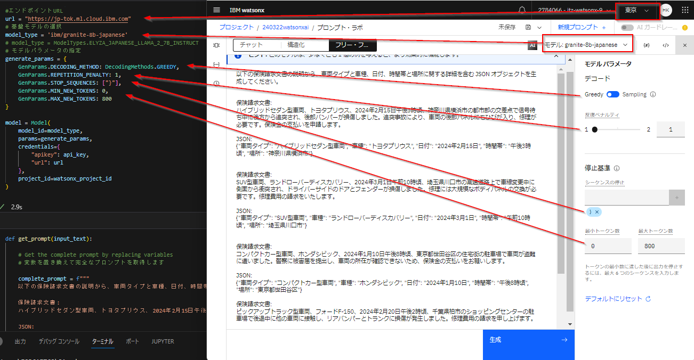Click the 未保存 status text

click(x=507, y=27)
